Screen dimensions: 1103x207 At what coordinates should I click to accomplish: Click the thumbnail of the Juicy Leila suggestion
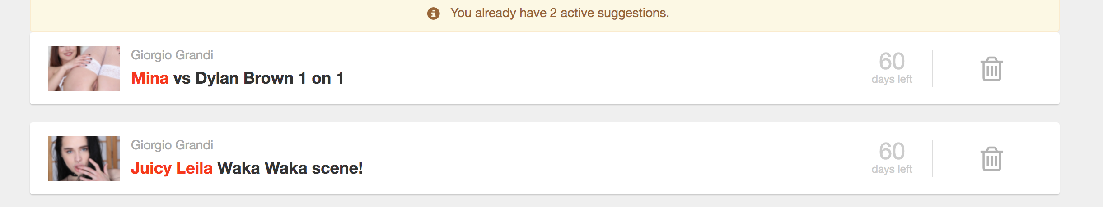[x=84, y=158]
